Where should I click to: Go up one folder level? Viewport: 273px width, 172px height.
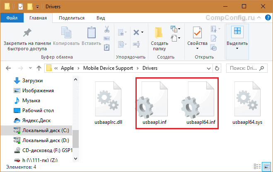coord(39,68)
